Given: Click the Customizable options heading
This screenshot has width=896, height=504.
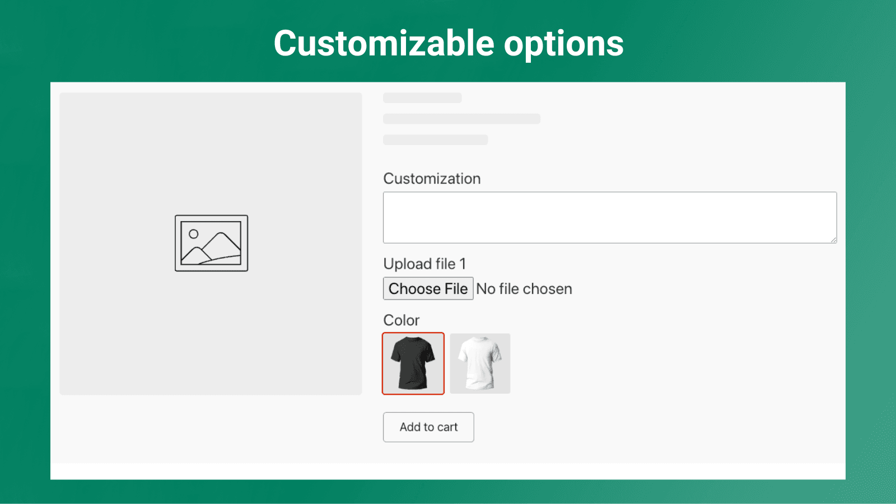Looking at the screenshot, I should point(448,43).
